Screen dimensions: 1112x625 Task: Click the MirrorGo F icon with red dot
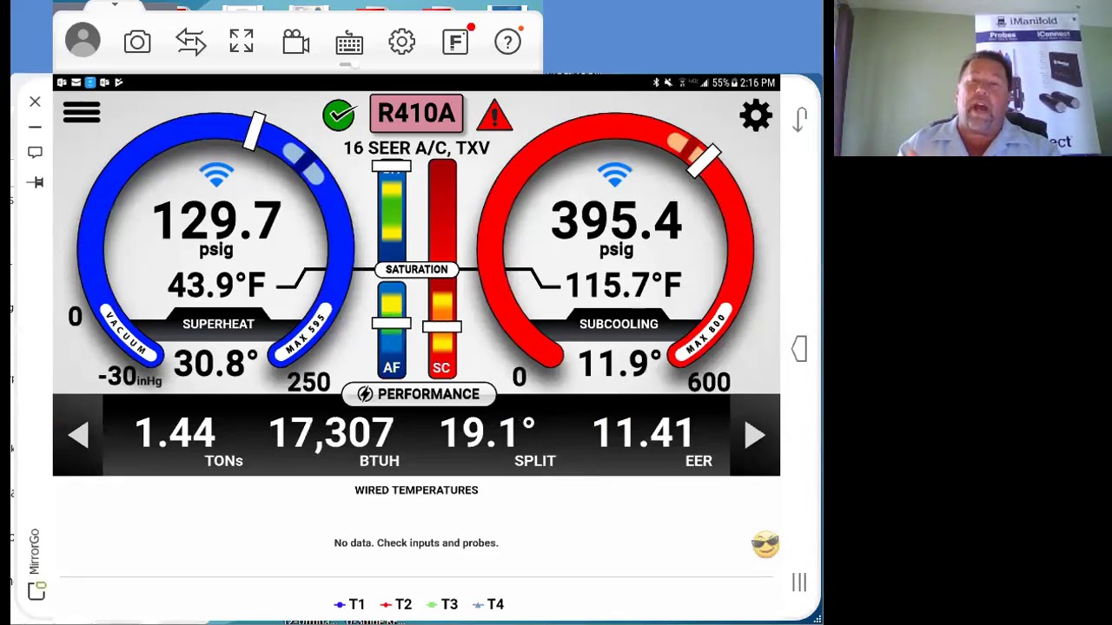pyautogui.click(x=456, y=41)
